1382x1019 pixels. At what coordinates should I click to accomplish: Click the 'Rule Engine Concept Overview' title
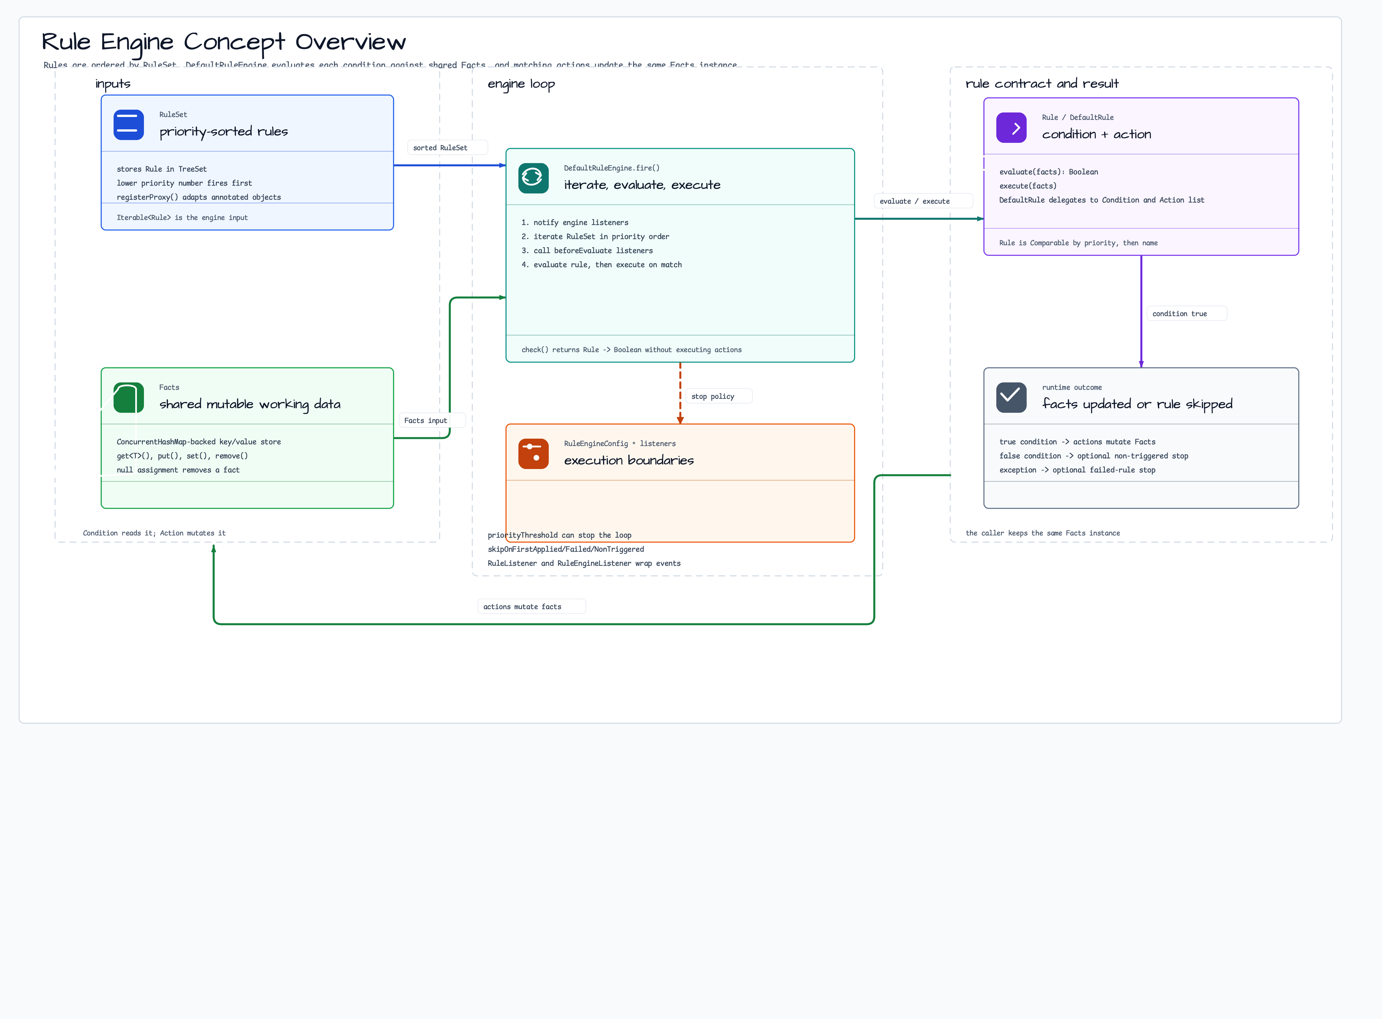coord(223,42)
